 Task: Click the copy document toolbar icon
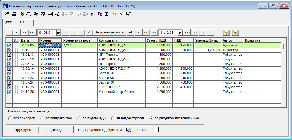pyautogui.click(x=36, y=14)
